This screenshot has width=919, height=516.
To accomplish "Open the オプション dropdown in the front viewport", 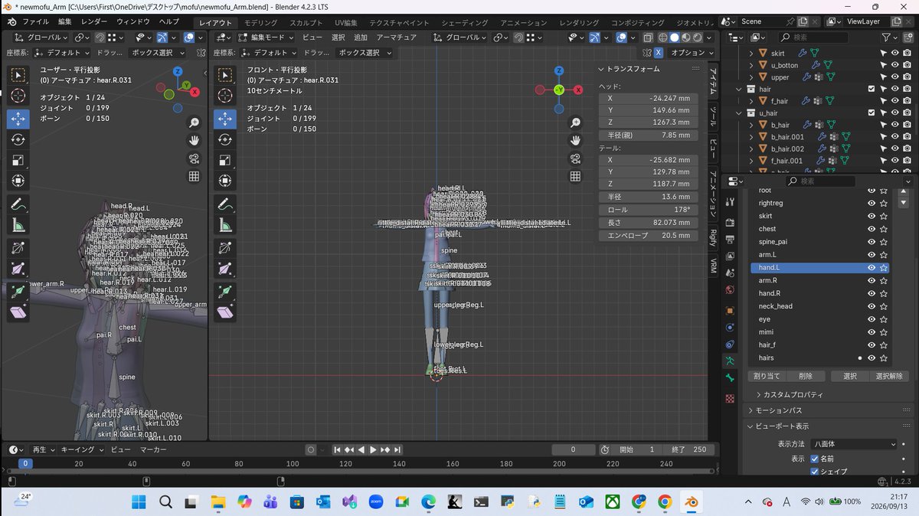I will [x=691, y=53].
